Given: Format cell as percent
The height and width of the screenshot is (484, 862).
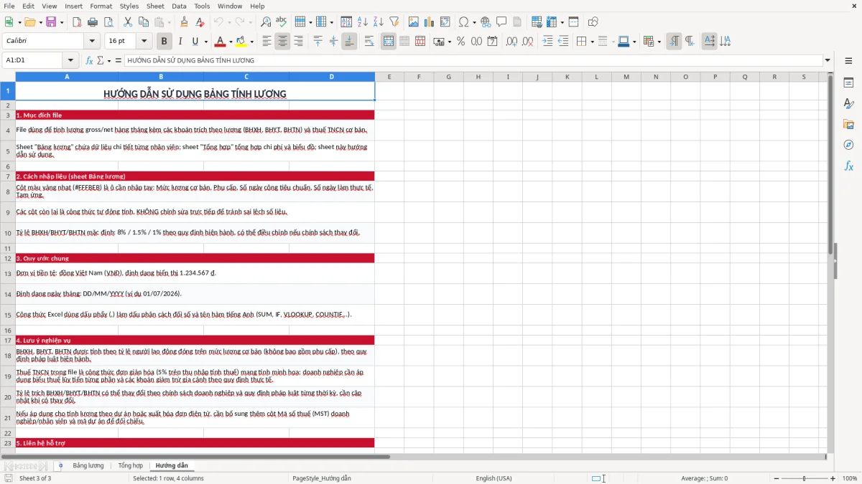Looking at the screenshot, I should (x=460, y=42).
